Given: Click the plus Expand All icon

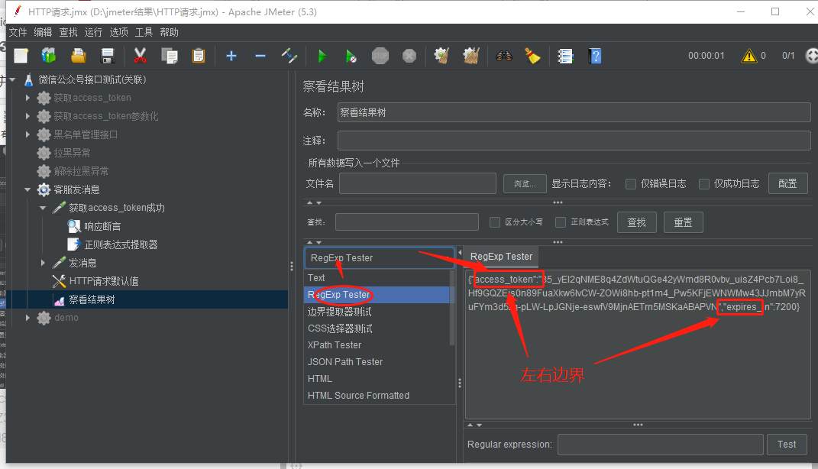Looking at the screenshot, I should [x=231, y=56].
